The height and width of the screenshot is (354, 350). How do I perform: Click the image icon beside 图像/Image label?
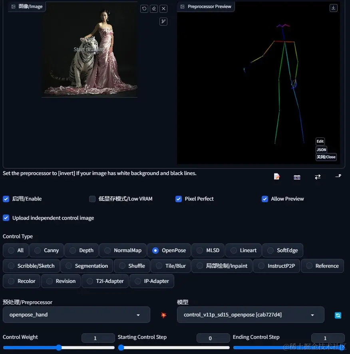pyautogui.click(x=13, y=6)
